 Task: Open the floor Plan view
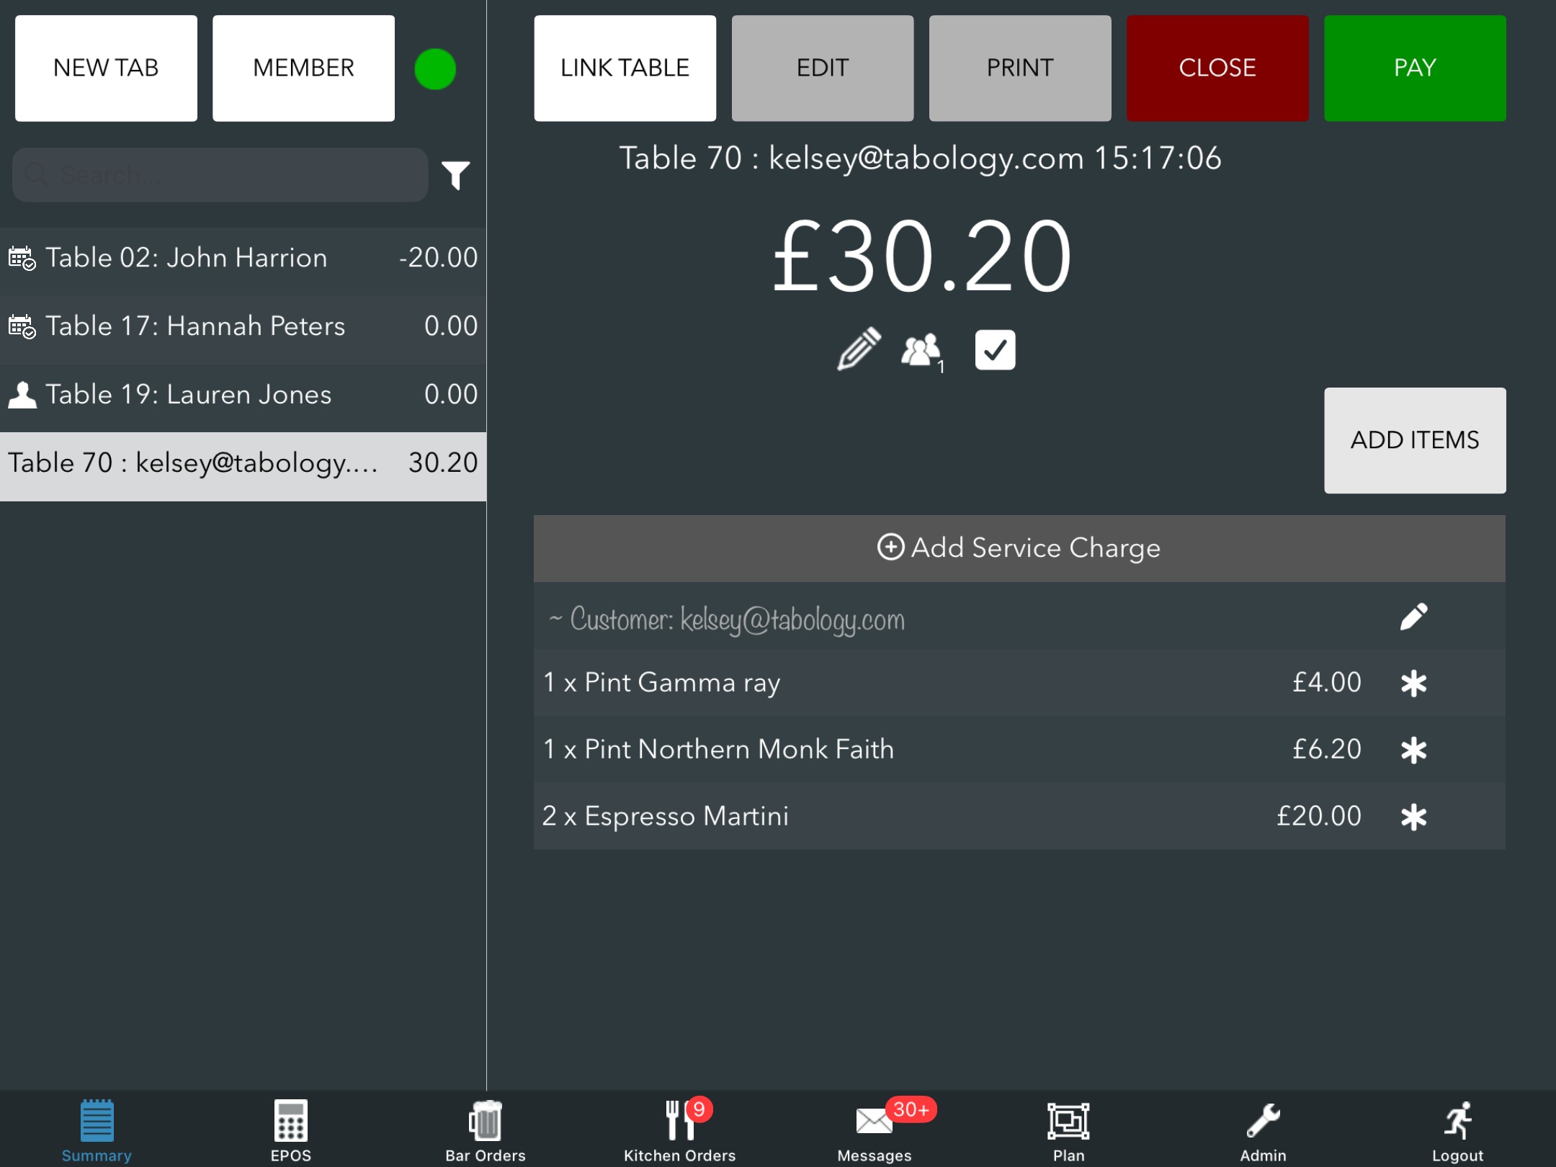coord(1068,1130)
